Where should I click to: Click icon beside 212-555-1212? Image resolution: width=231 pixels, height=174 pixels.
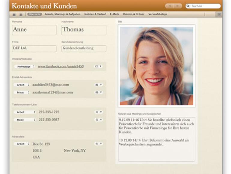[x=97, y=112]
